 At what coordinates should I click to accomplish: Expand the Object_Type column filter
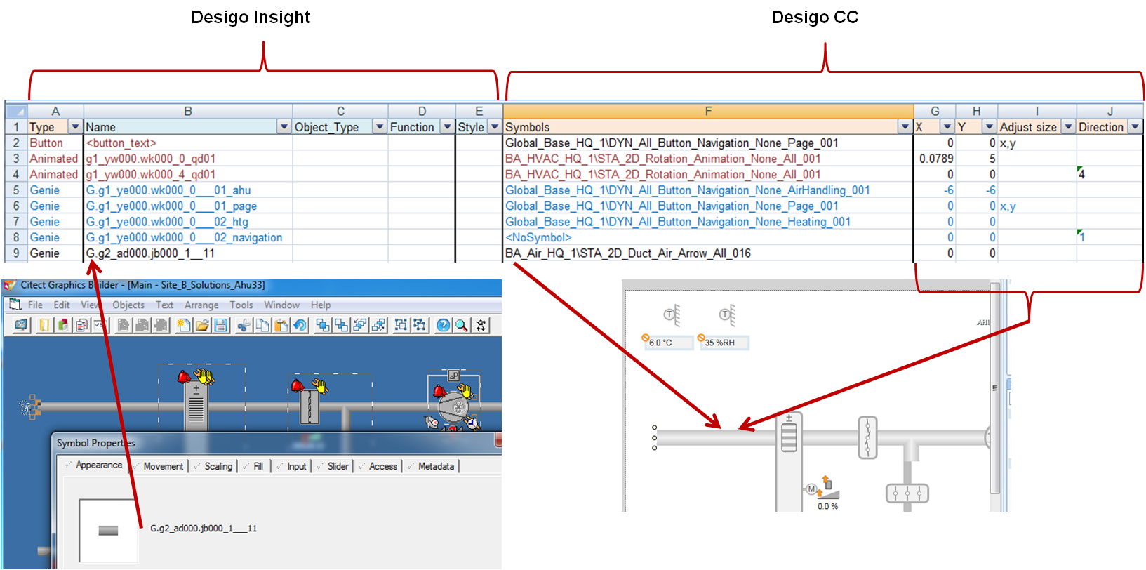380,127
